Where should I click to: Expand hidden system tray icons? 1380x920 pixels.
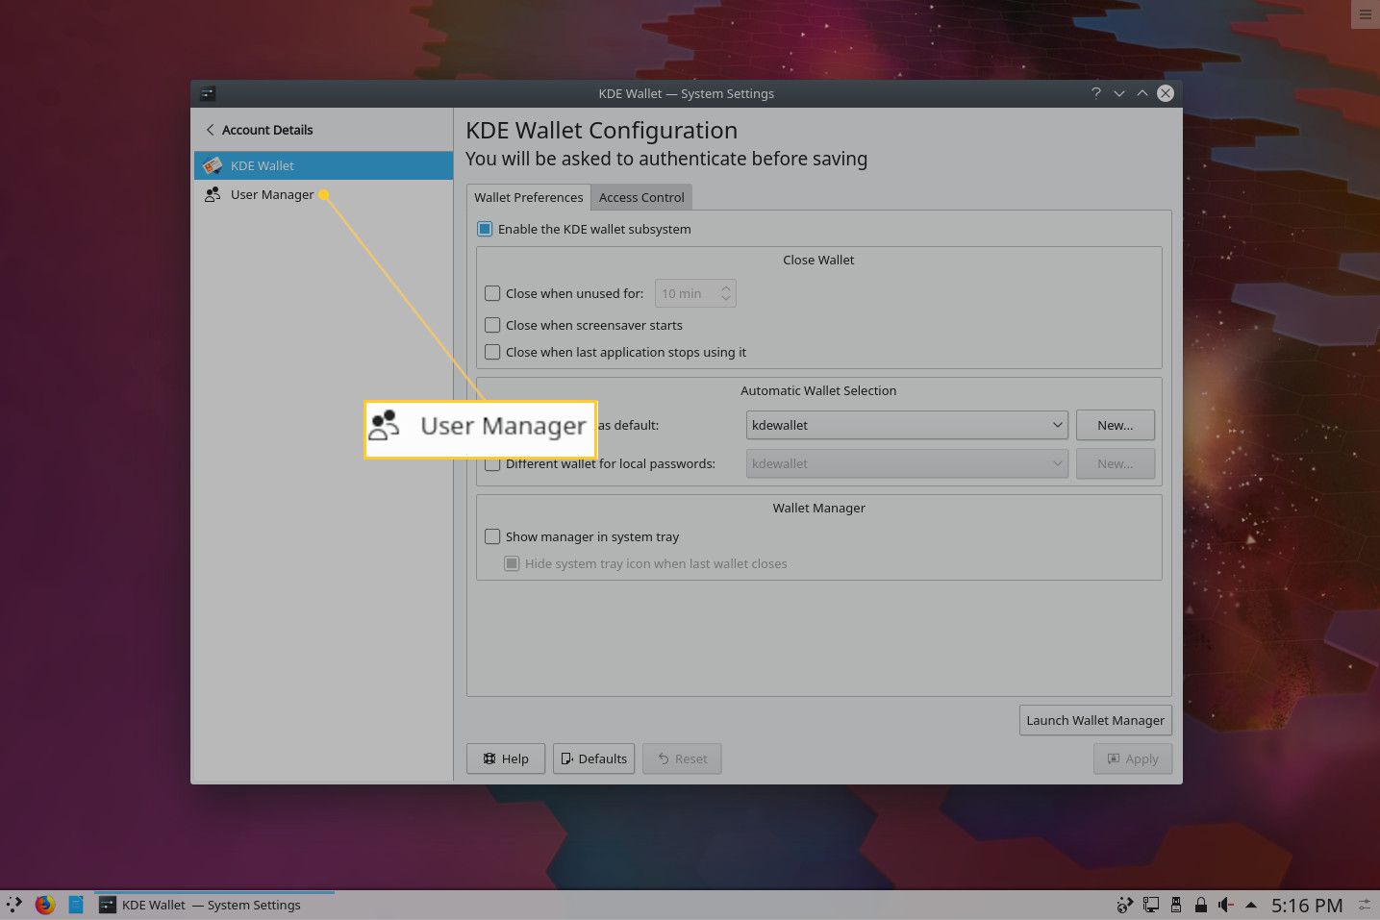coord(1251,905)
